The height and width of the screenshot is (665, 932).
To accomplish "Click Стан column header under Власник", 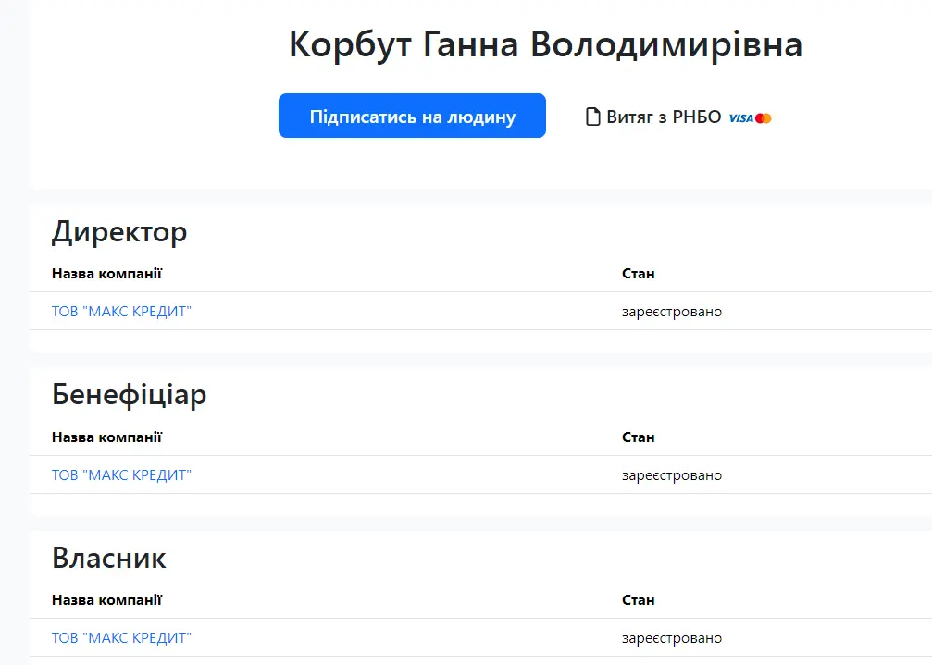I will coord(637,599).
